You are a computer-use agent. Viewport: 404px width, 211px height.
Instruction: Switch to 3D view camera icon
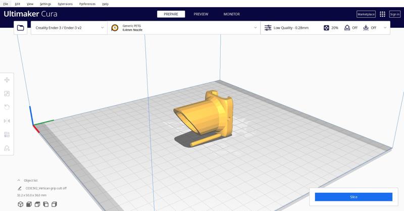tap(20, 204)
